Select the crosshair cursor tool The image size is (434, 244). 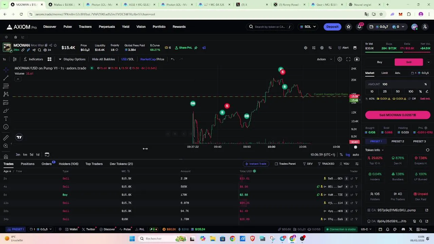pos(6,69)
